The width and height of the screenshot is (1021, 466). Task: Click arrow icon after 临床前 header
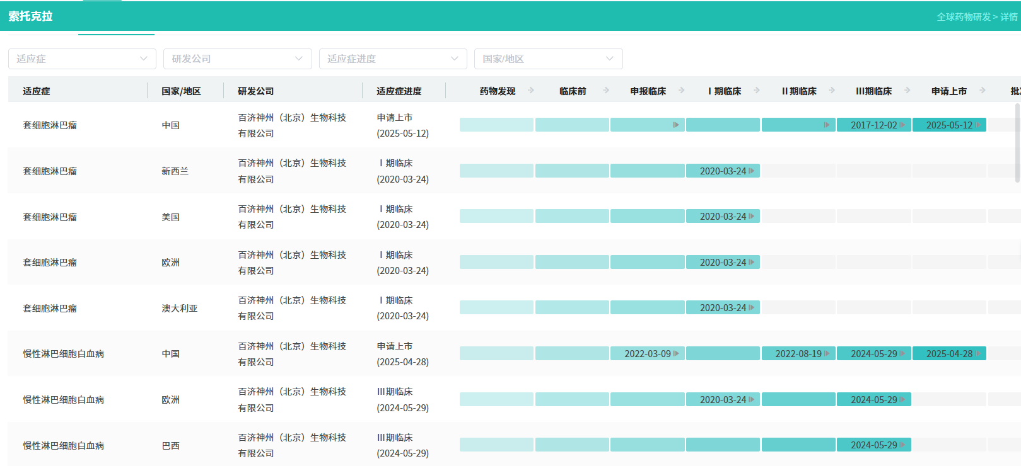[x=606, y=91]
